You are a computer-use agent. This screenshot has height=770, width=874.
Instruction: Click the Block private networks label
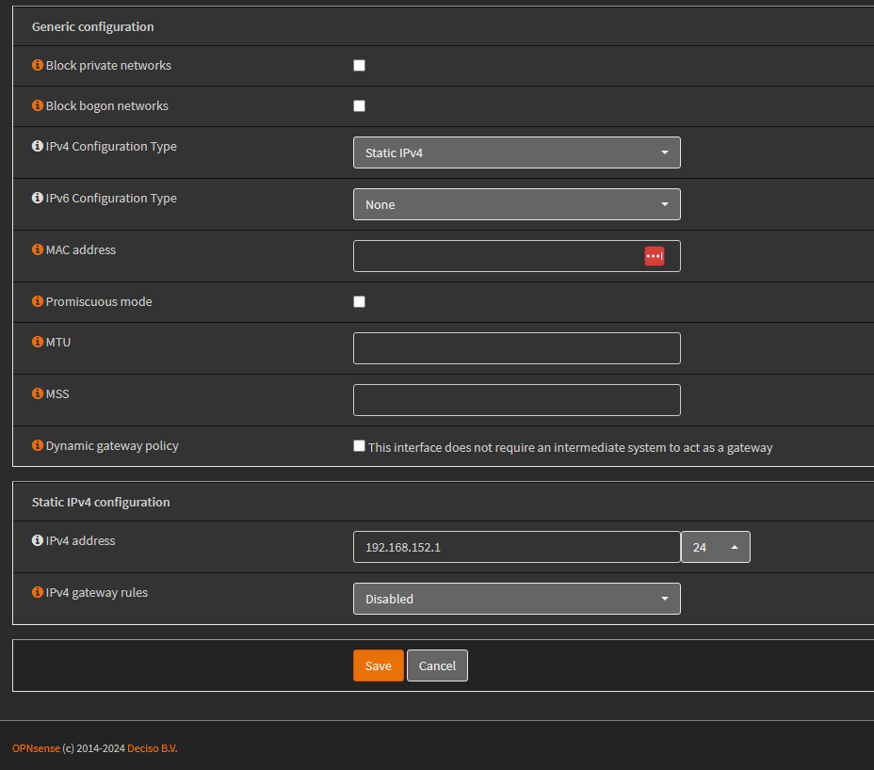(x=108, y=65)
